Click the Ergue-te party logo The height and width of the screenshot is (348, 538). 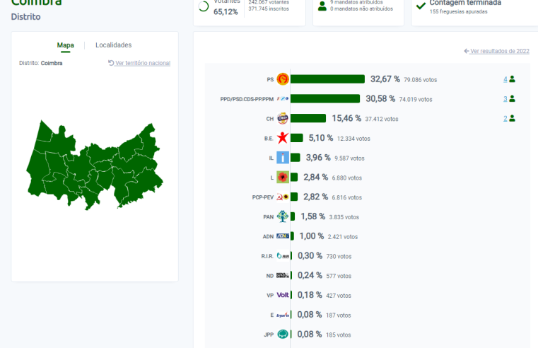click(283, 315)
